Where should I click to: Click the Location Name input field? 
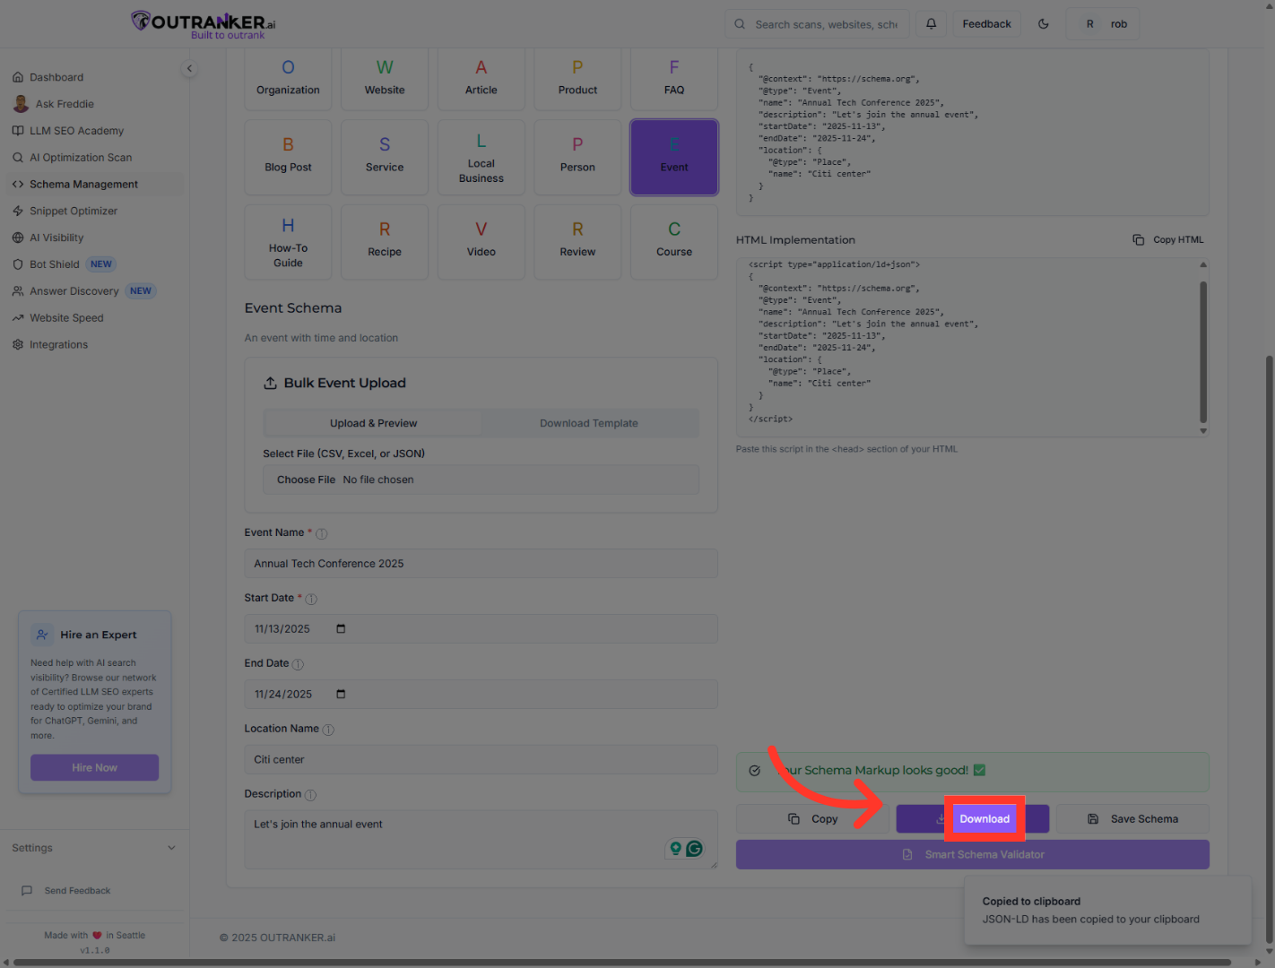tap(481, 760)
